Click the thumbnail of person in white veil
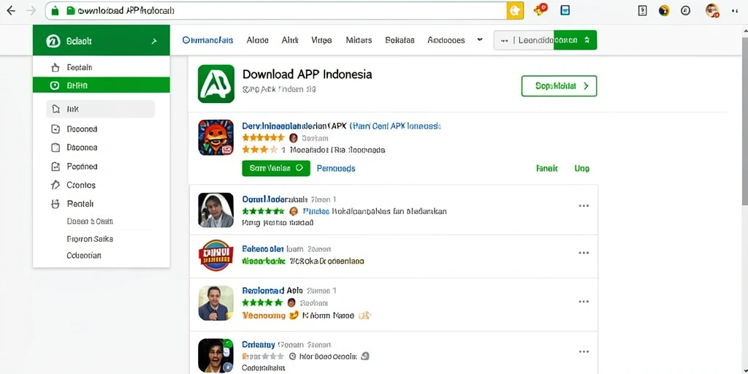 click(x=216, y=210)
